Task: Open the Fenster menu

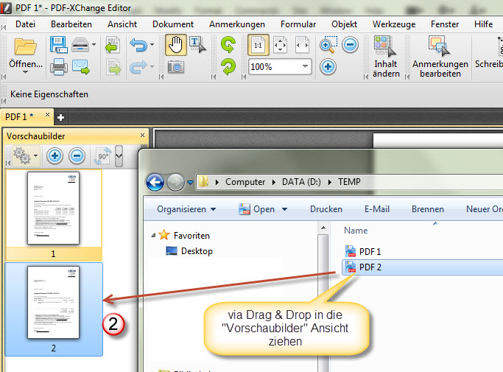Action: pos(445,24)
